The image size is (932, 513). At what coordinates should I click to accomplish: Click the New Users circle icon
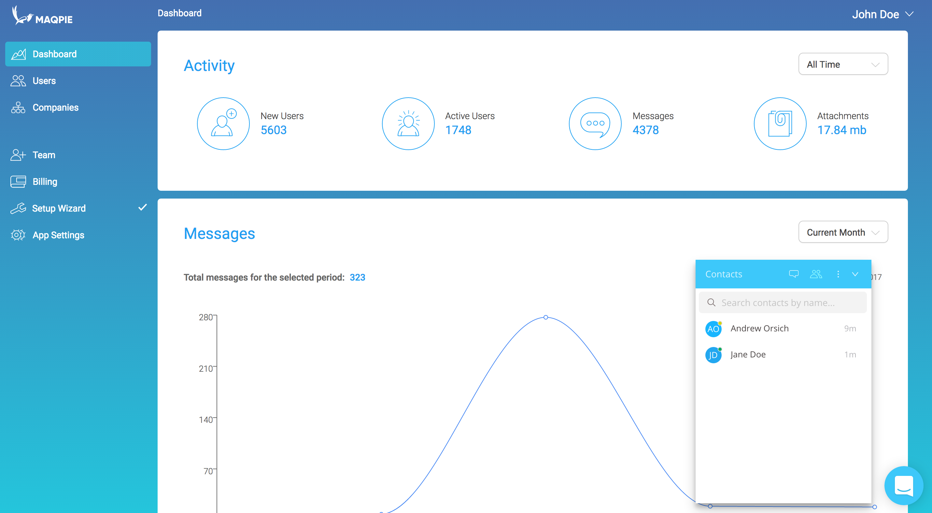click(223, 124)
